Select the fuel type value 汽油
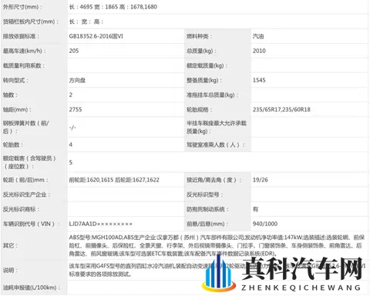 [x=258, y=36]
